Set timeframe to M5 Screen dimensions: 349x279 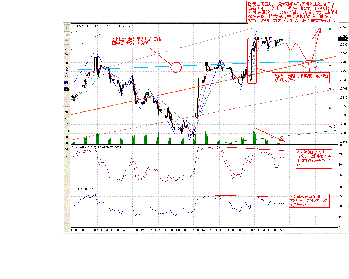pyautogui.click(x=67, y=118)
